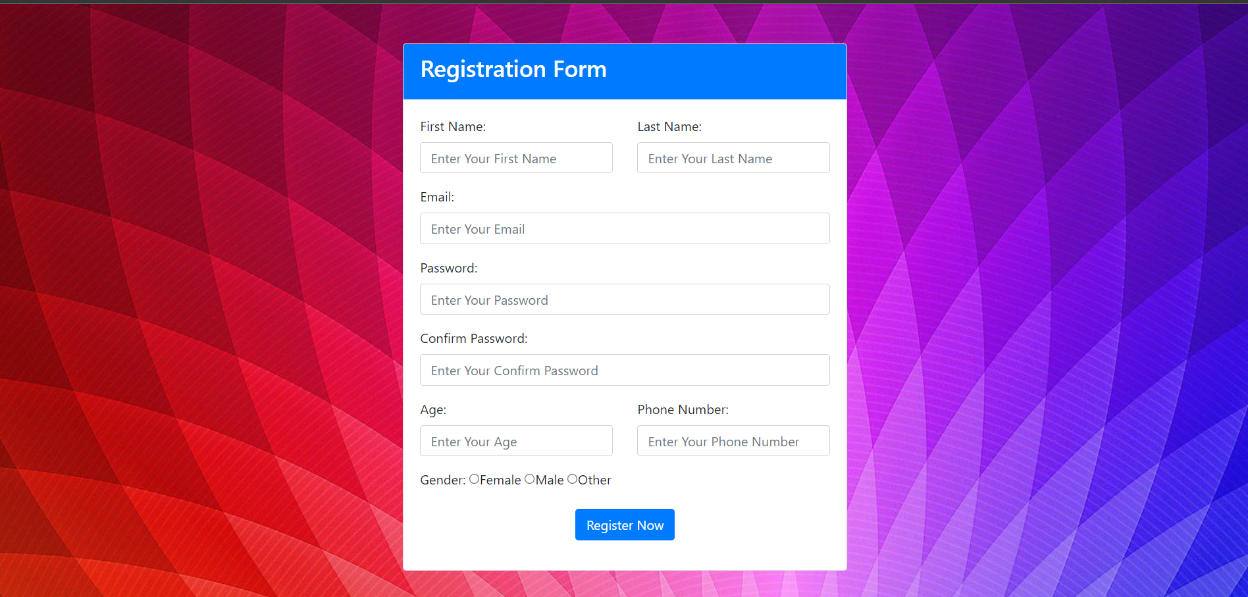Click the Password label
Screen dimensions: 1248x597
pyautogui.click(x=448, y=268)
